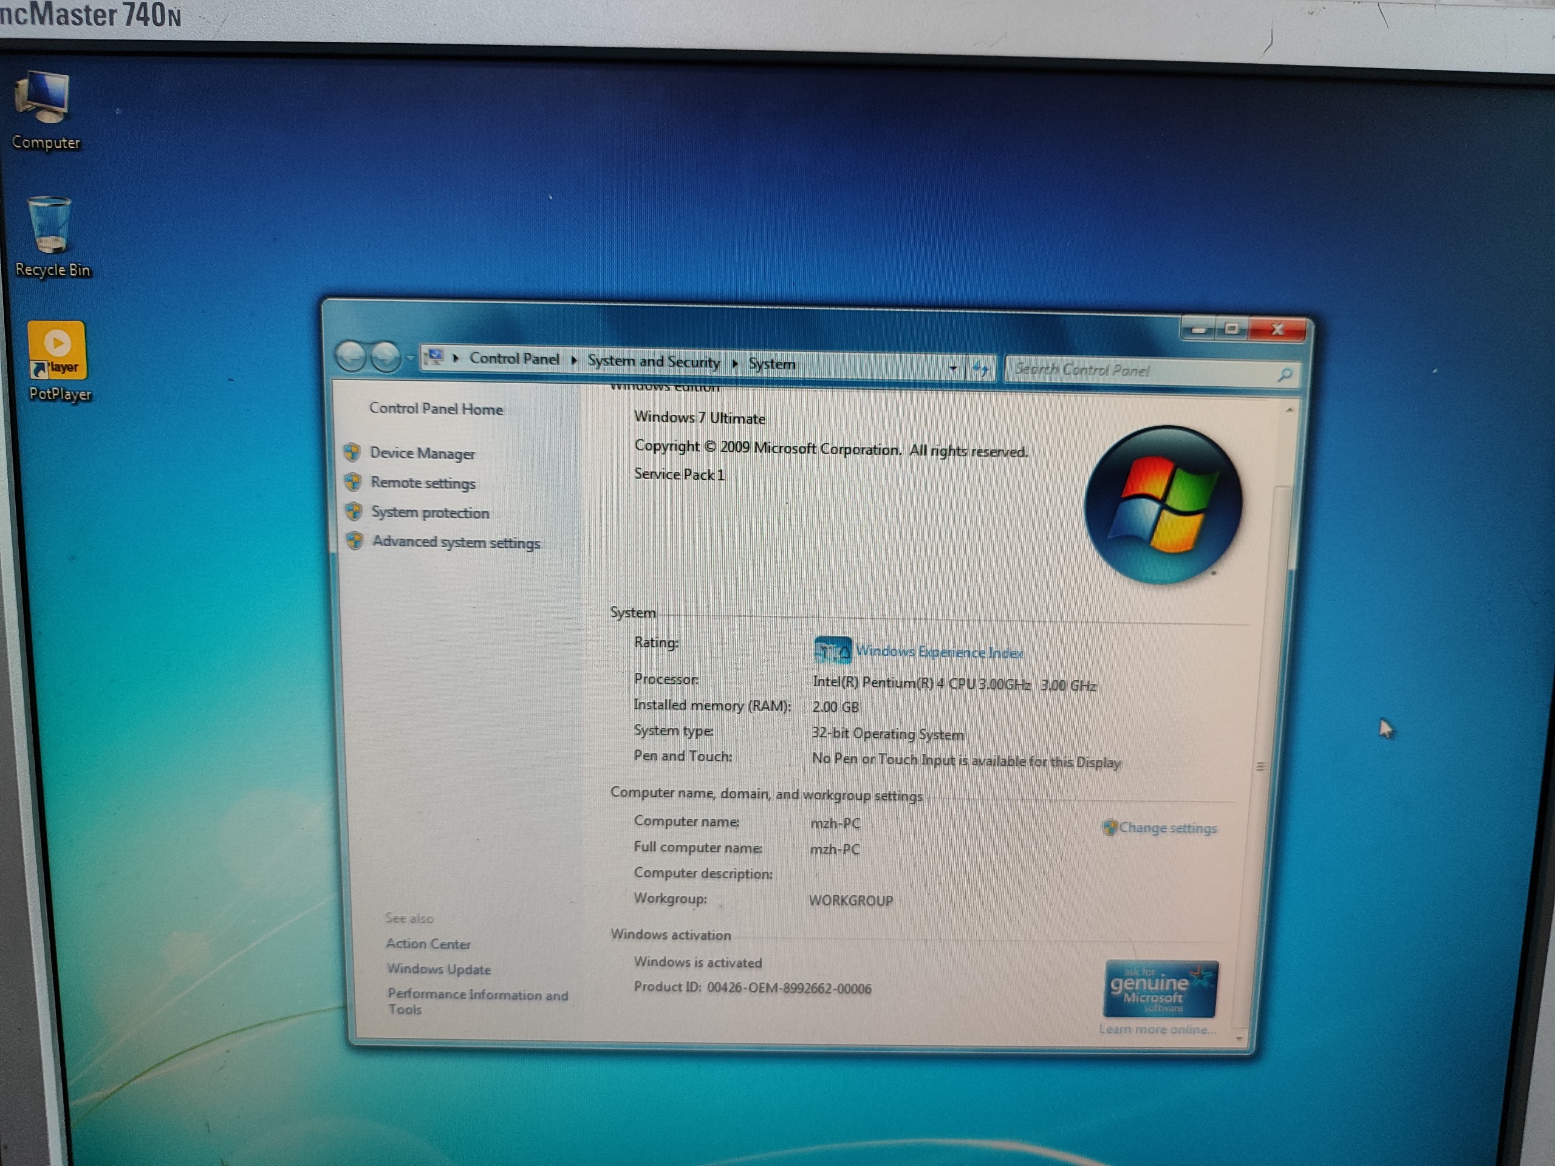The image size is (1555, 1166).
Task: Expand chevron after System and Security
Action: click(734, 363)
